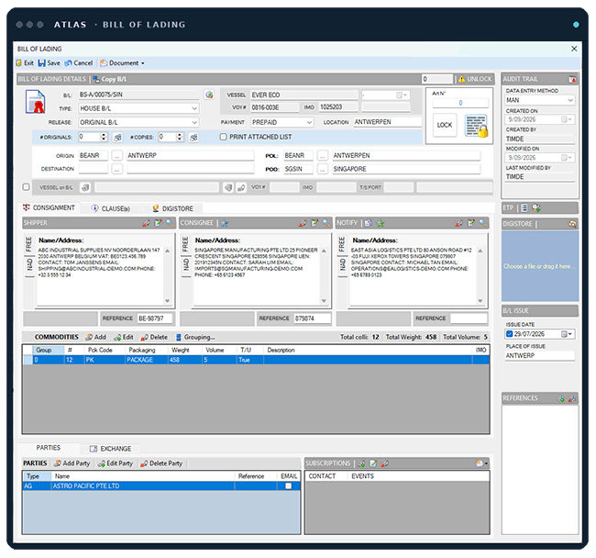
Task: Toggle EMAIL checkbox for ASTRO PACIFIC PTE LTD
Action: (x=289, y=485)
